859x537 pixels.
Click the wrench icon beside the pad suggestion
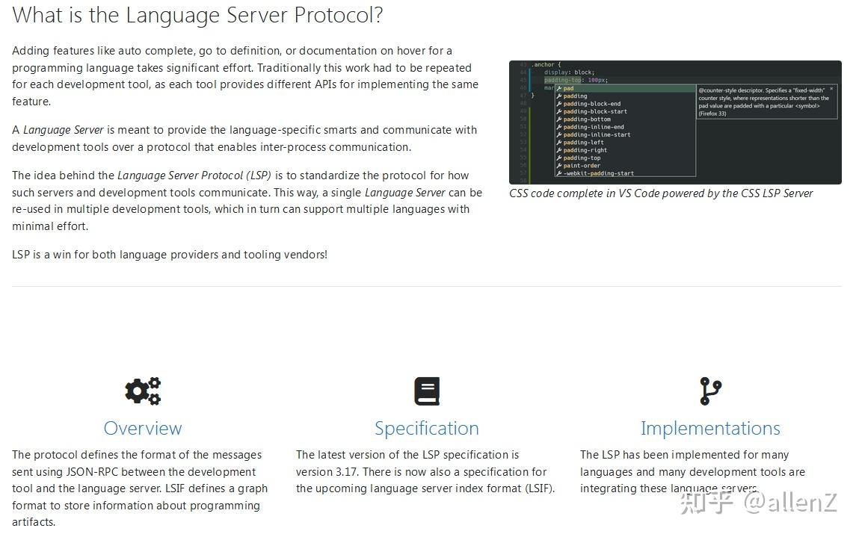coord(559,88)
